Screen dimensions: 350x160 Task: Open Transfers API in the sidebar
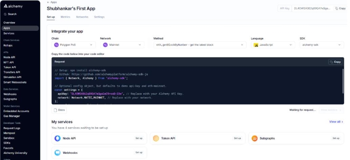[x=12, y=72]
